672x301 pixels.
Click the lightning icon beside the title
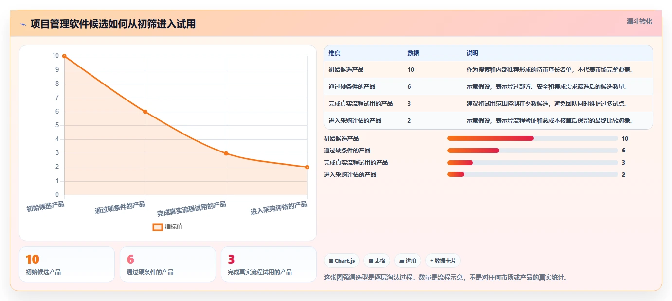23,24
